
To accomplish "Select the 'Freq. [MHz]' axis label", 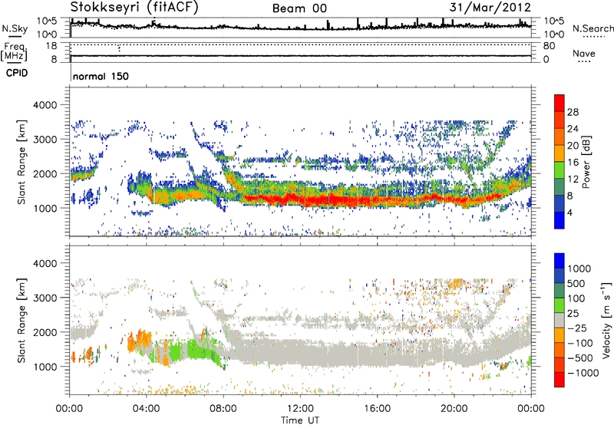I will [14, 51].
